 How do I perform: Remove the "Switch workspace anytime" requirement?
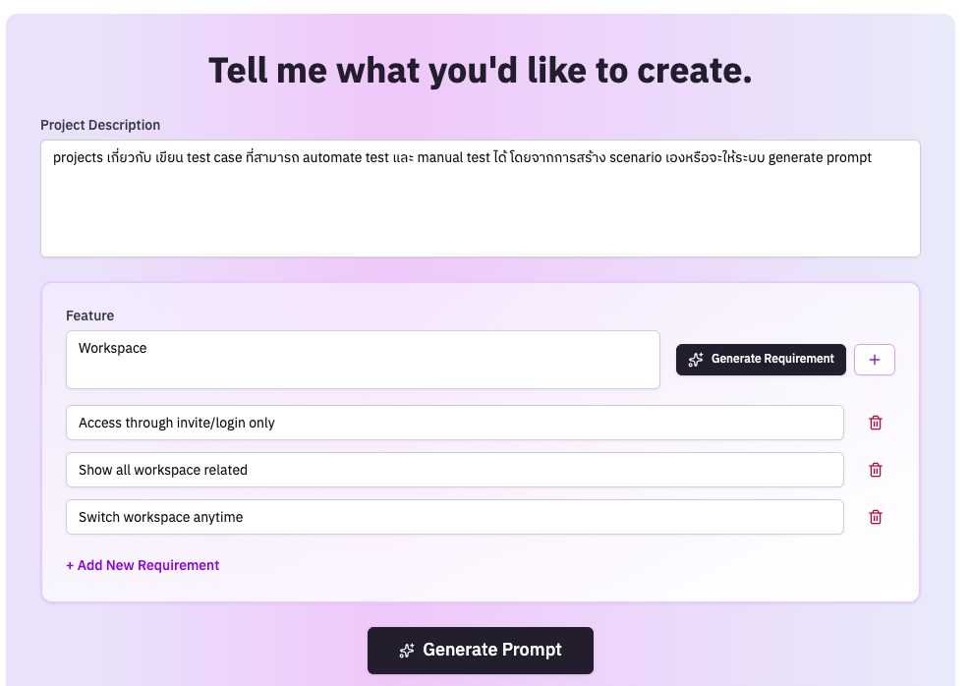tap(876, 517)
